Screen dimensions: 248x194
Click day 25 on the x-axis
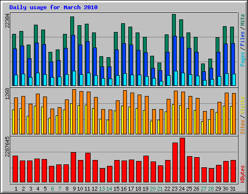(x=189, y=189)
